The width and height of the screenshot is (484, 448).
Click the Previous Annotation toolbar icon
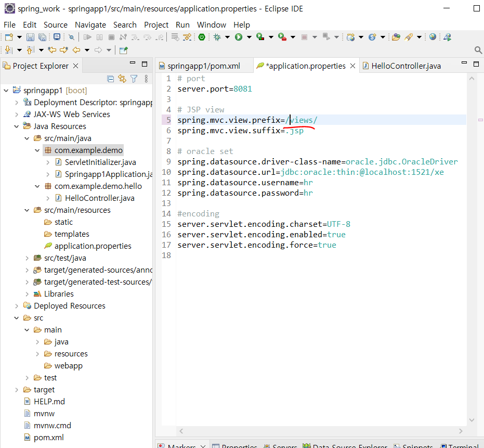[x=30, y=50]
